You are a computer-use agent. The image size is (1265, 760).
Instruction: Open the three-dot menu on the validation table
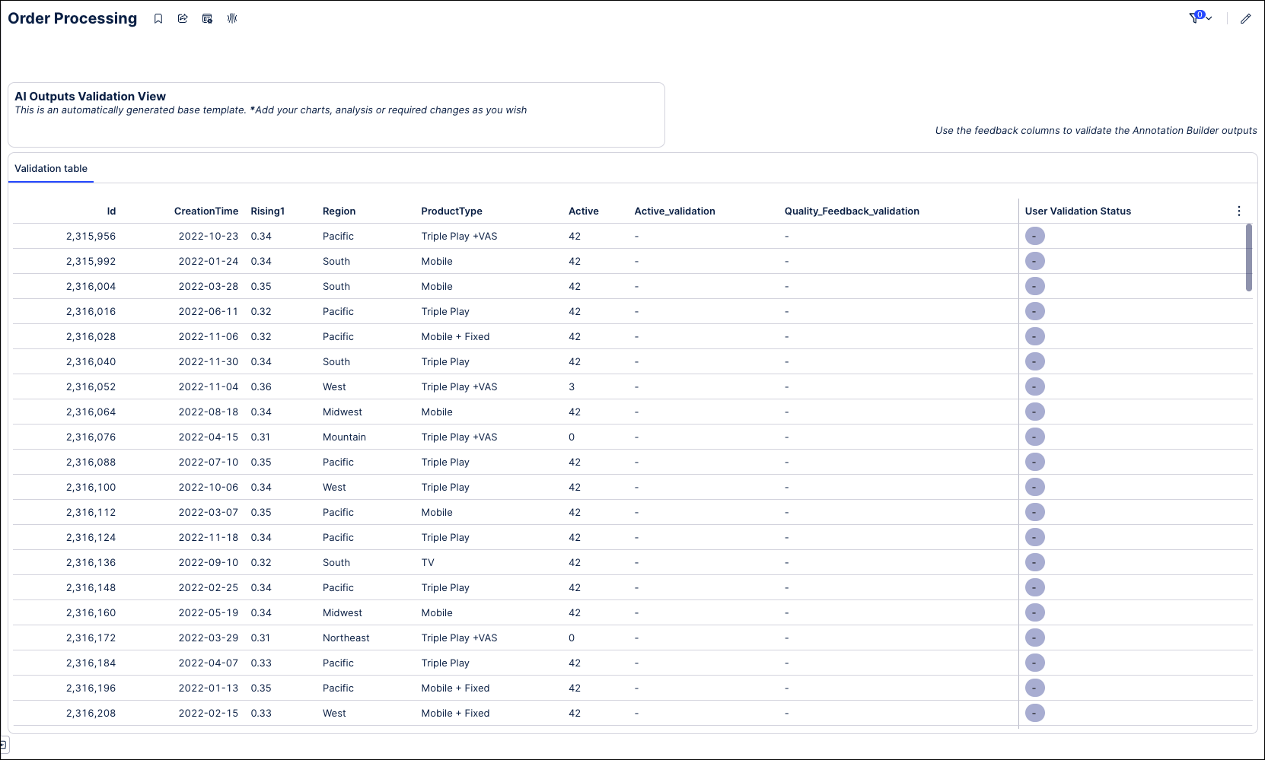1238,211
